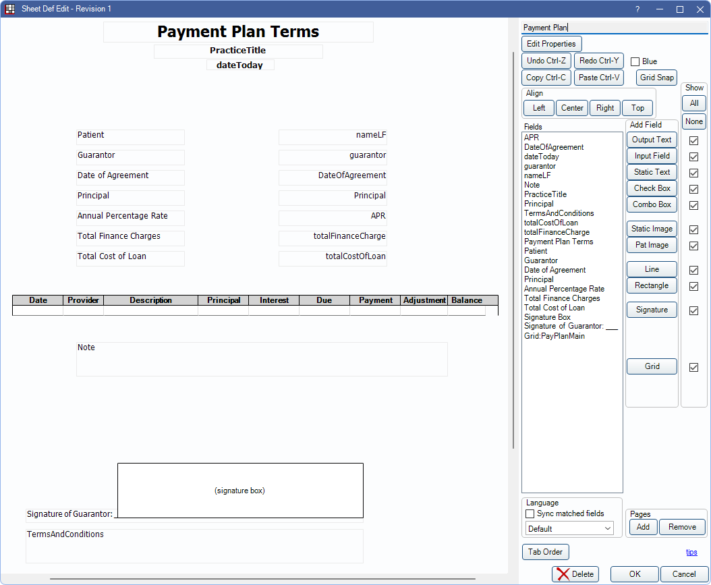Click the Grid Snap button

coord(656,78)
